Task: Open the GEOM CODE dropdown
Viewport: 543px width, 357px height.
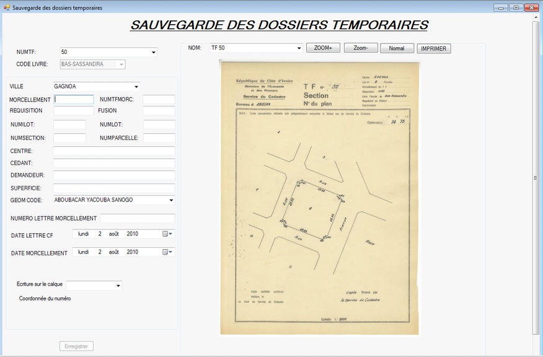Action: 171,200
